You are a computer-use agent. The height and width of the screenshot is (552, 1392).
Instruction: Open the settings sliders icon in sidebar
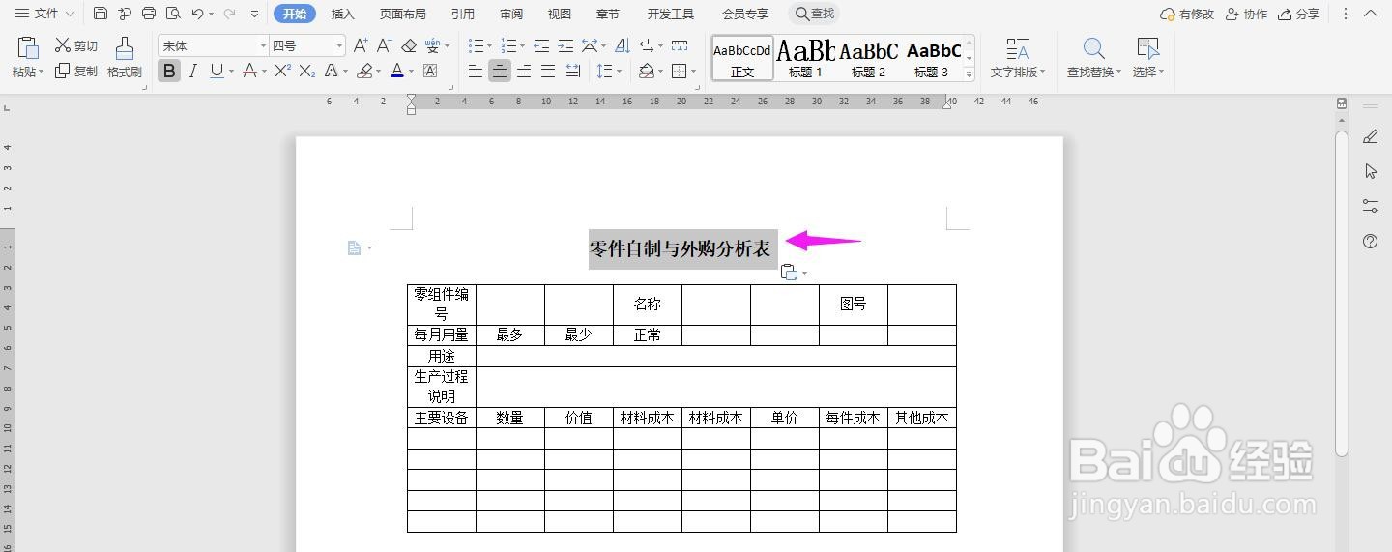[1370, 206]
